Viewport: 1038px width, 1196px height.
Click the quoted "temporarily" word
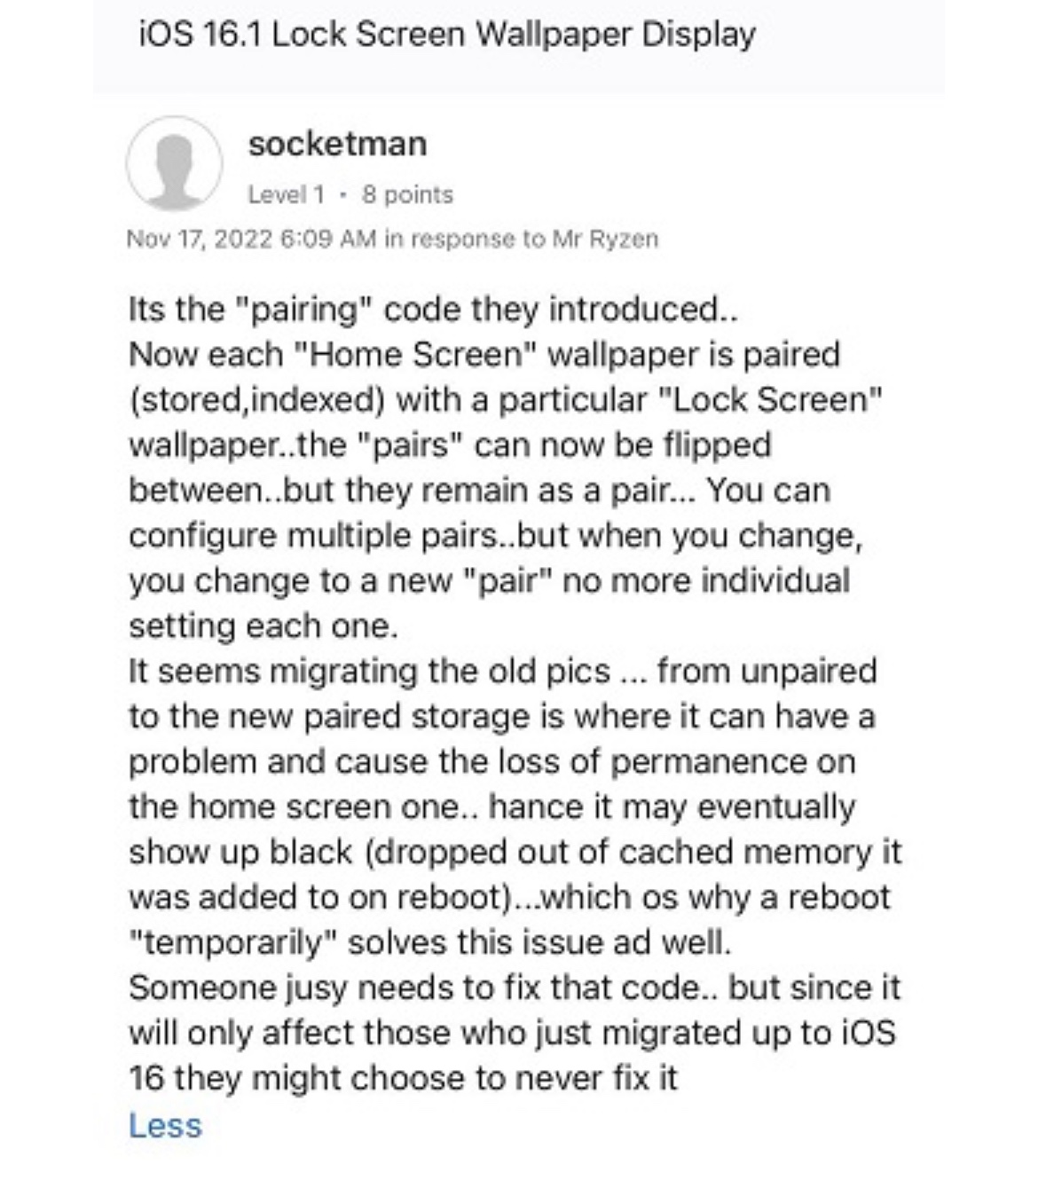tap(232, 943)
